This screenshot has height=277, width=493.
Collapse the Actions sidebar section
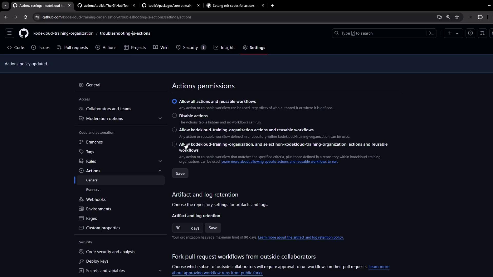tap(160, 171)
